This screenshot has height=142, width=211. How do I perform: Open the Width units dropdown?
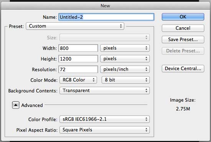(x=125, y=48)
